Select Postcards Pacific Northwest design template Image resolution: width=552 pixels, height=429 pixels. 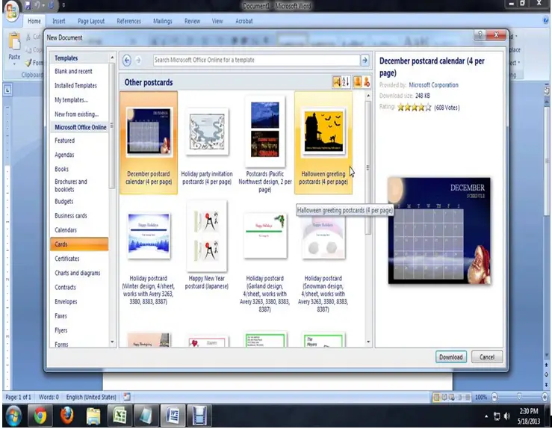click(x=265, y=143)
